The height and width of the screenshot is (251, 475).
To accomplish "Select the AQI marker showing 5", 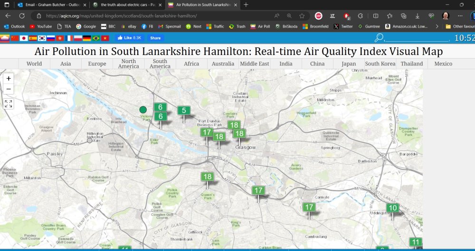I will [184, 111].
